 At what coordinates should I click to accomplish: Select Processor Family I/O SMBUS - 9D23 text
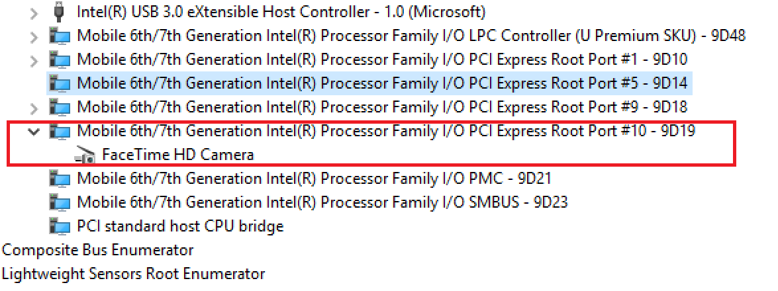pyautogui.click(x=444, y=202)
